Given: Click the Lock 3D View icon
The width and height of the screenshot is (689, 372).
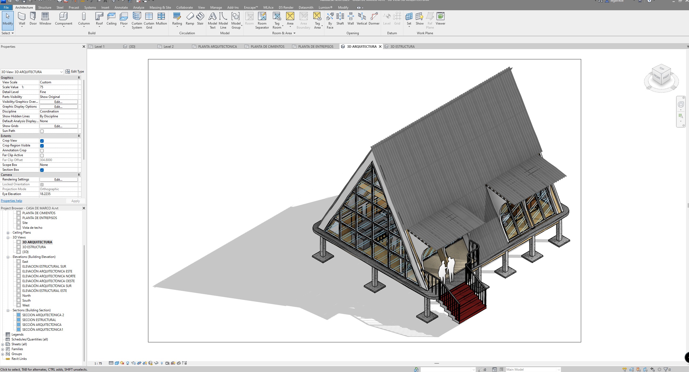Looking at the screenshot, I should (x=150, y=363).
